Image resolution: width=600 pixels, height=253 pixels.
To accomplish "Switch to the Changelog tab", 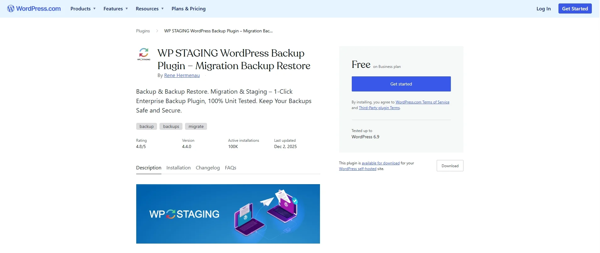I will (x=208, y=168).
